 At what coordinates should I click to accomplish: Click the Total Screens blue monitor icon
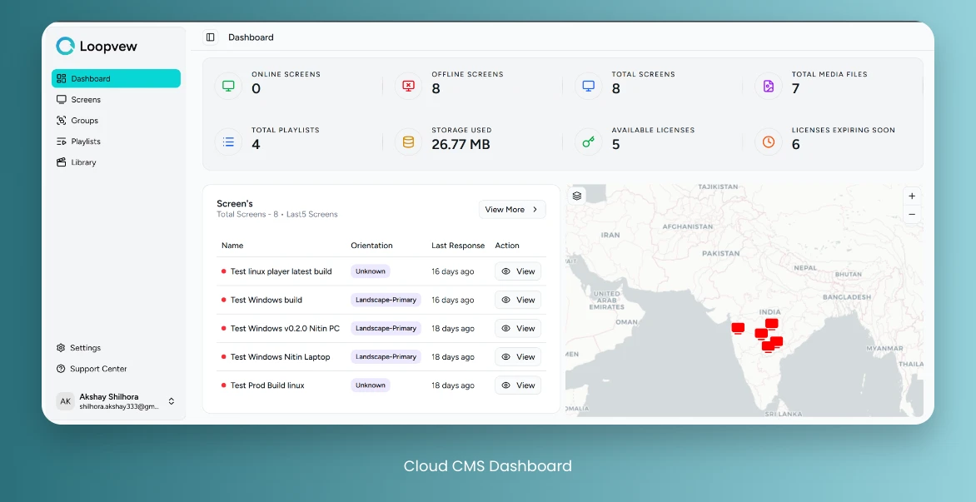(588, 86)
